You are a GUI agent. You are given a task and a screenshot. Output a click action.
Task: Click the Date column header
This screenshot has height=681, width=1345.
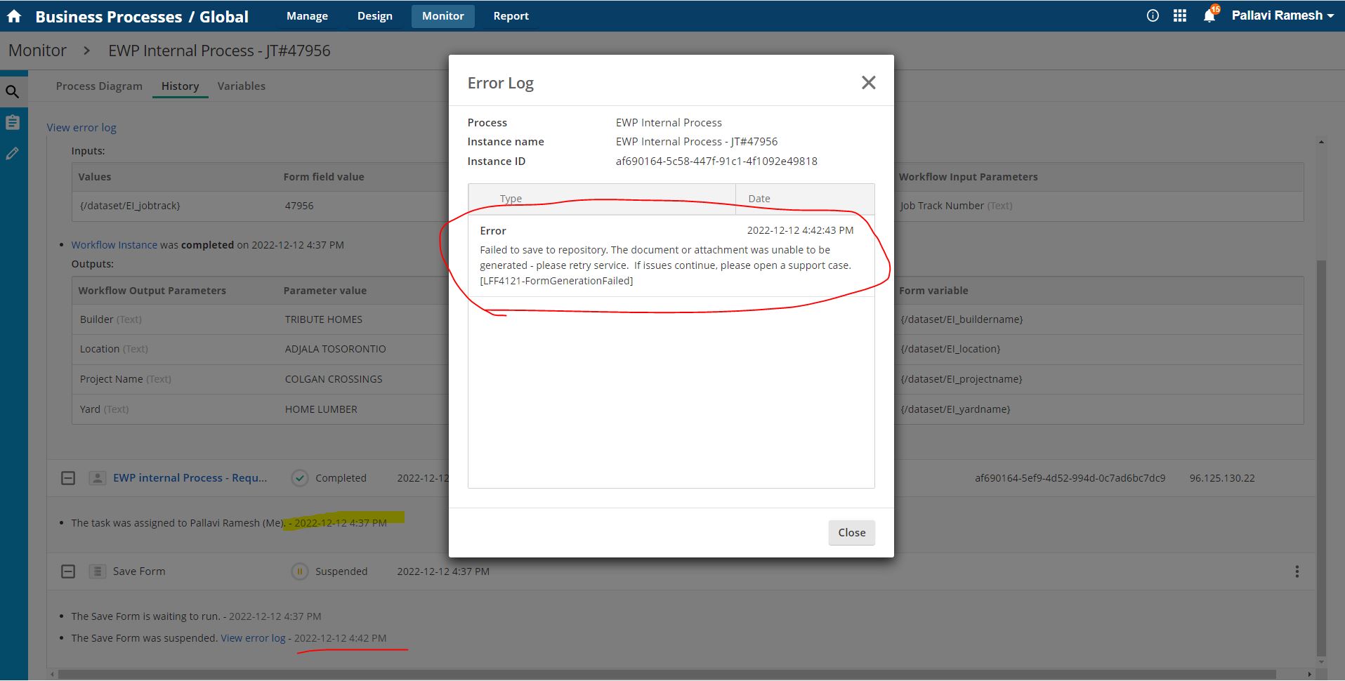coord(759,199)
